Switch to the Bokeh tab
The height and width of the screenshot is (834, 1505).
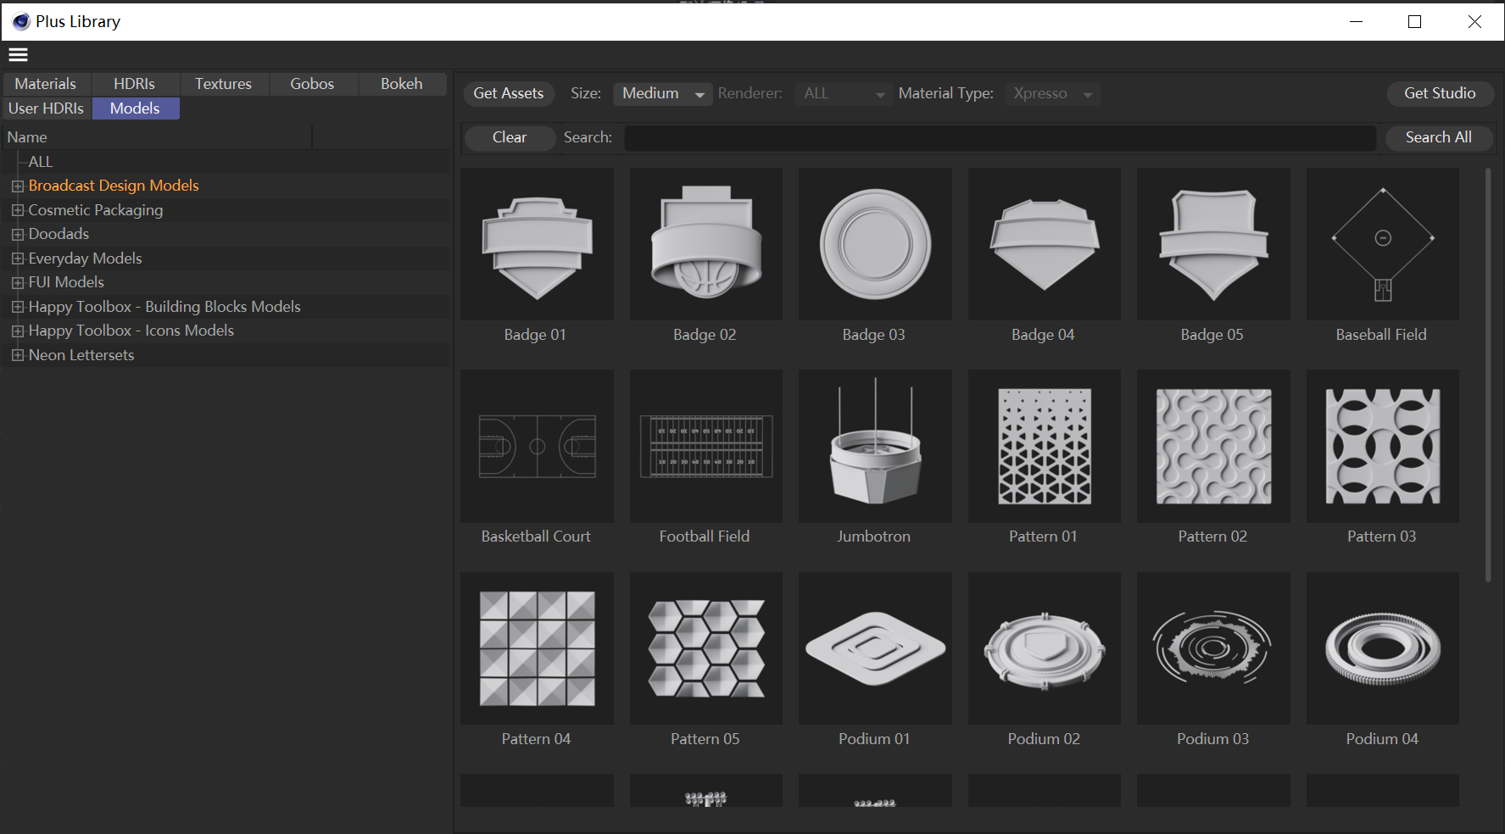(402, 84)
